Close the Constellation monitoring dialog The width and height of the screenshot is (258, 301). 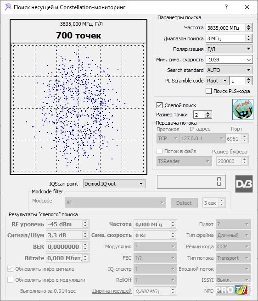click(x=247, y=7)
